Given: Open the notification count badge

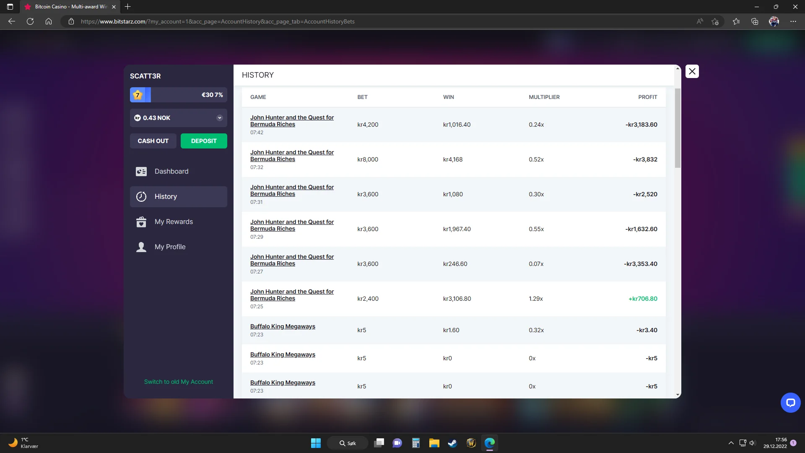Looking at the screenshot, I should (793, 443).
